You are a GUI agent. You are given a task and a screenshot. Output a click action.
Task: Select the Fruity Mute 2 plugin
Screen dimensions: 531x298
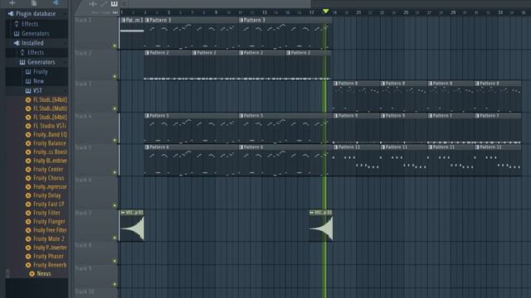(x=48, y=239)
